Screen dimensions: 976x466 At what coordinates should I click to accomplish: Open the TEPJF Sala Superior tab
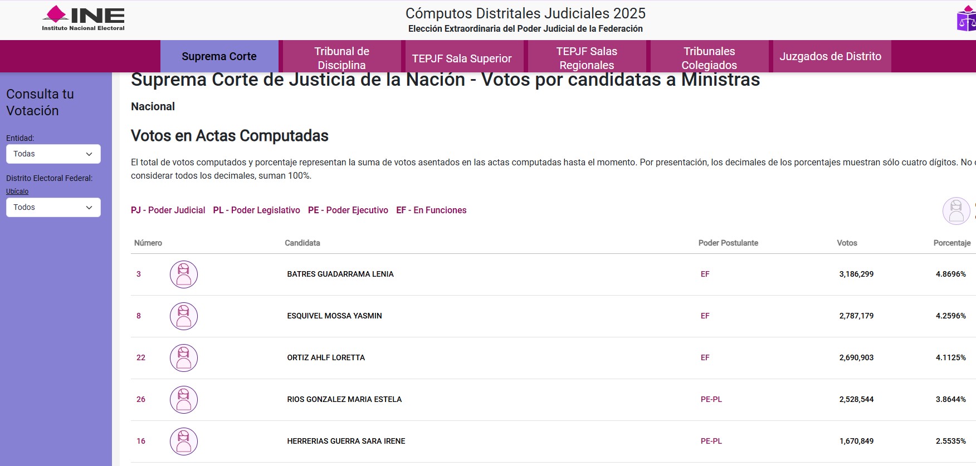point(461,58)
